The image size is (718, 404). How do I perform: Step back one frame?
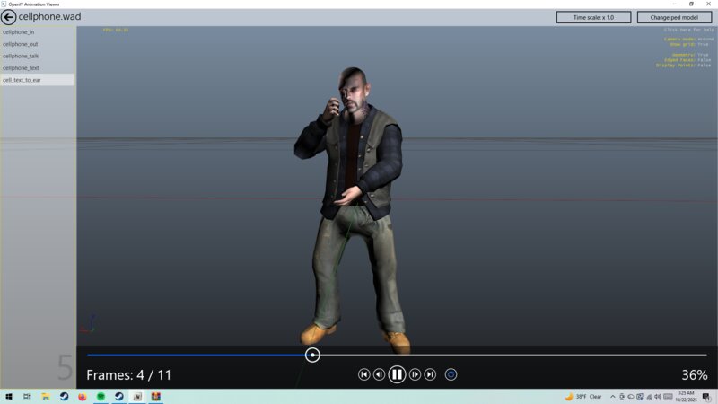[x=379, y=374]
